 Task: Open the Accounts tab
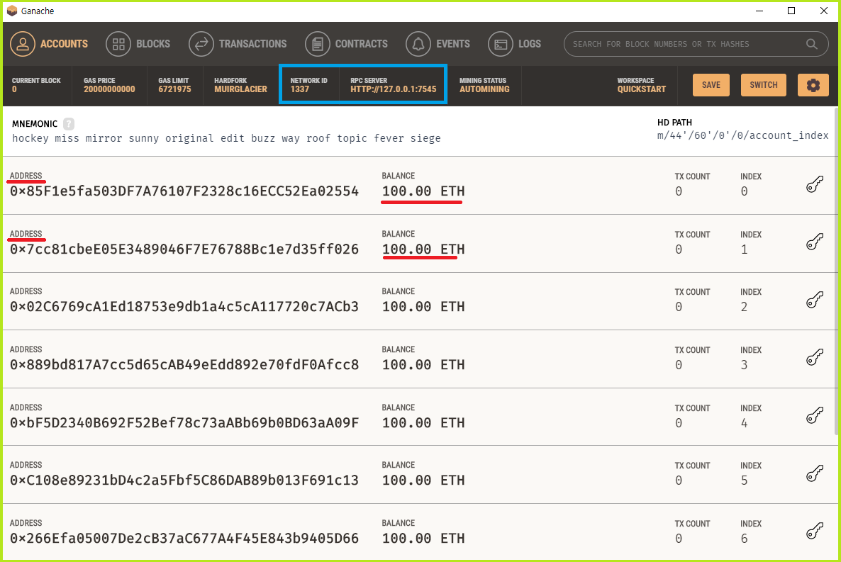coord(49,44)
